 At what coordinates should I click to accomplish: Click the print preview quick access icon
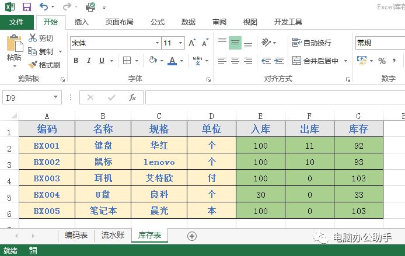[x=90, y=7]
